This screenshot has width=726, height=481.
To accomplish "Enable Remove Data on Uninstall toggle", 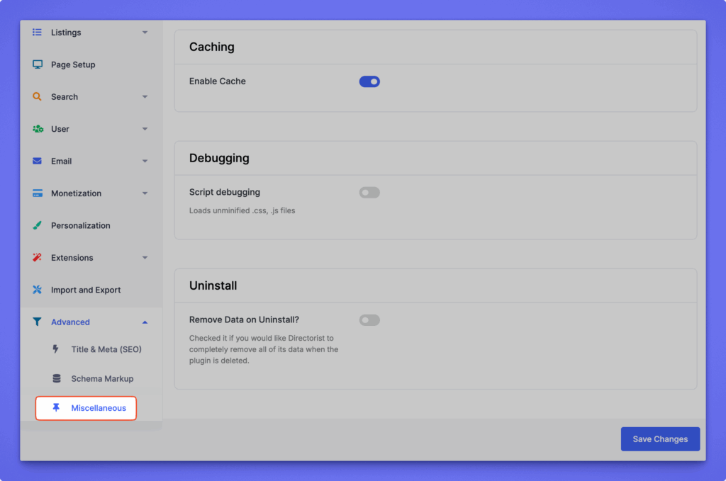I will 369,320.
